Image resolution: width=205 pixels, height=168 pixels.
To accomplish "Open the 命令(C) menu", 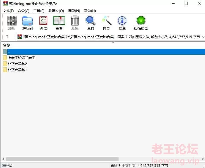I will [x=24, y=11].
